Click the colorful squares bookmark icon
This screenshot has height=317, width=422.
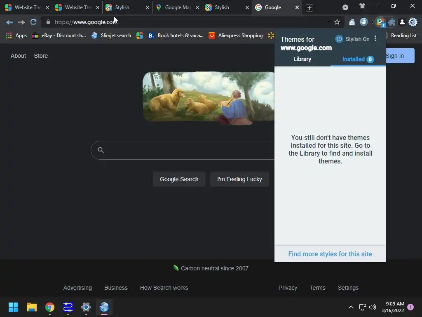(140, 35)
